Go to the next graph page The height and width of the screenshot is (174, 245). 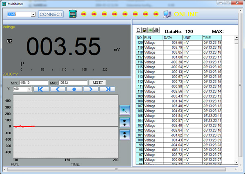tap(90, 89)
